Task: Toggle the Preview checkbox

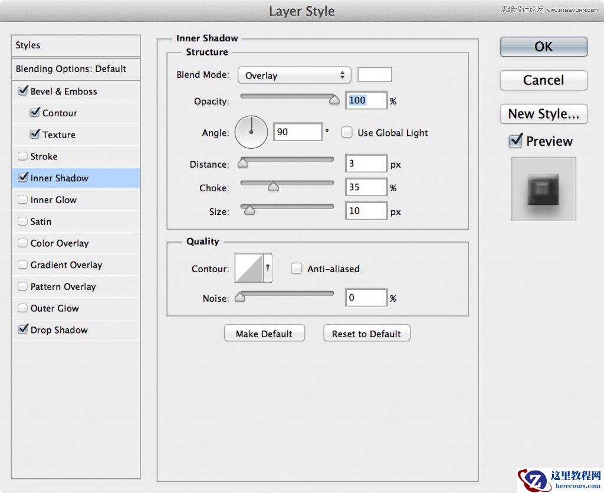Action: (516, 141)
